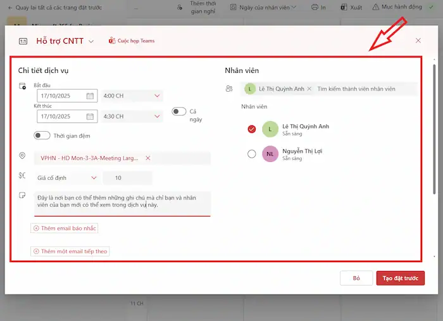This screenshot has width=443, height=321.
Task: Expand the Hỗ trợ CNTT service dropdown
Action: click(90, 41)
